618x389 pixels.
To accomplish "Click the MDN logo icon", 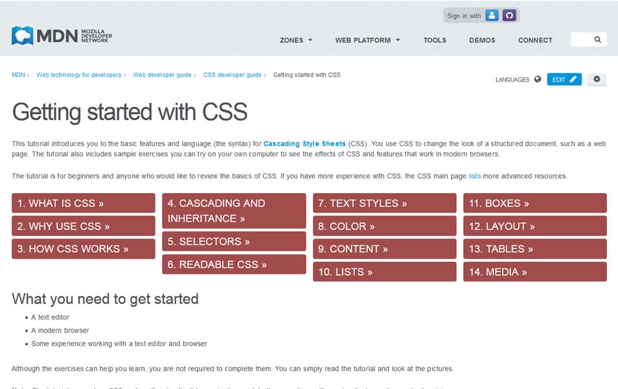I will point(22,35).
